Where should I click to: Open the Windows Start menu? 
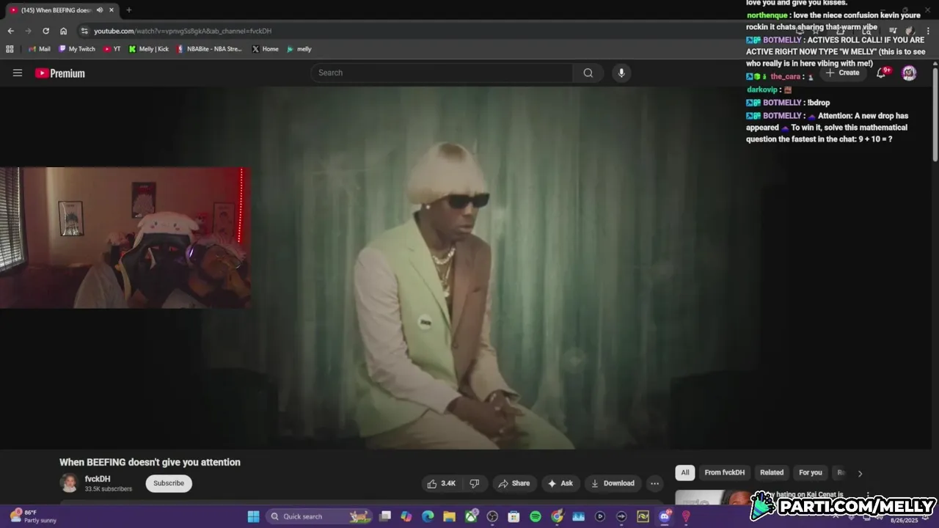tap(253, 516)
